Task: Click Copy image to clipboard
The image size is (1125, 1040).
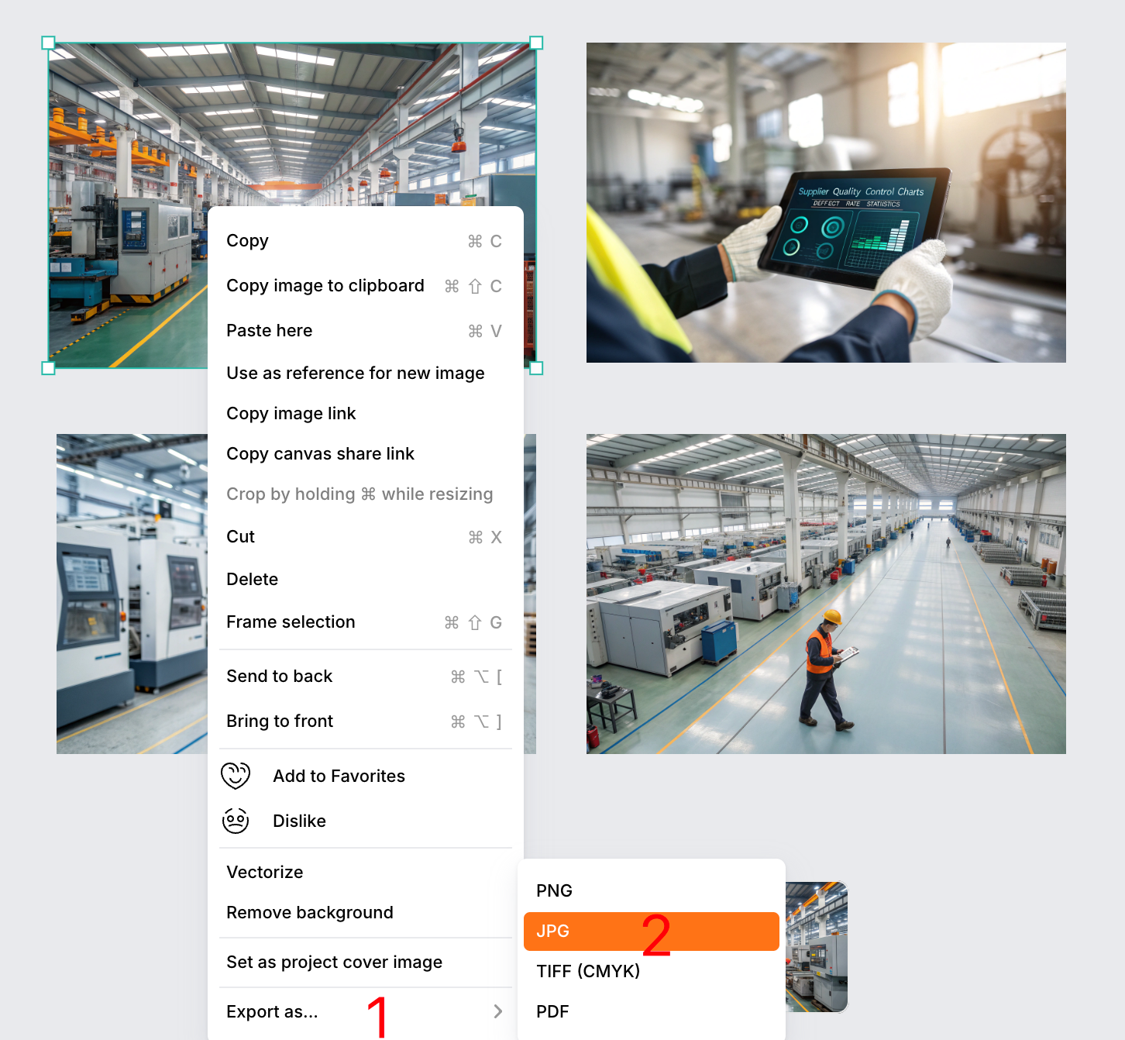Action: (325, 286)
